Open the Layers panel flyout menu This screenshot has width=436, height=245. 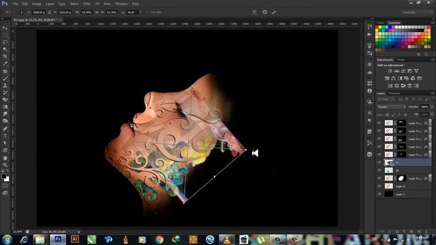click(x=433, y=93)
